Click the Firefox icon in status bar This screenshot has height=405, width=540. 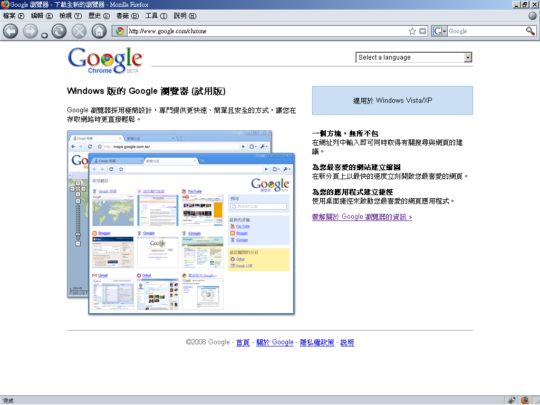pyautogui.click(x=525, y=400)
